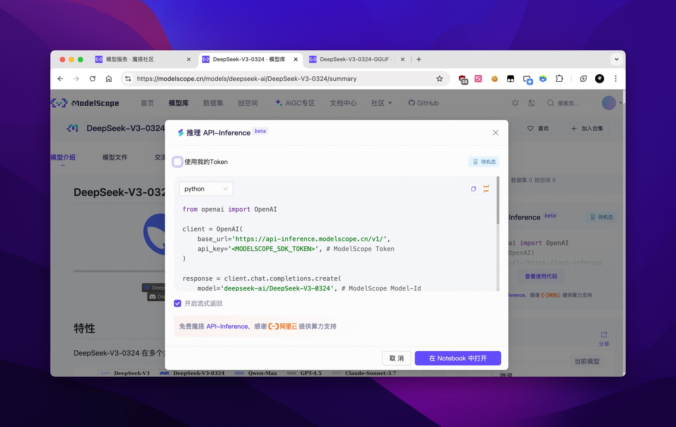Click the cookie extension icon
The image size is (676, 427).
point(494,79)
